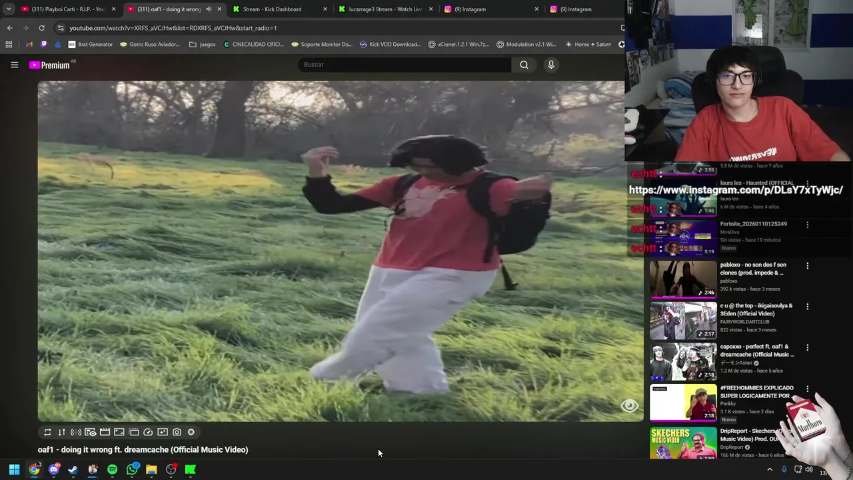853x480 pixels.
Task: Go back with the browser back arrow
Action: (9, 28)
